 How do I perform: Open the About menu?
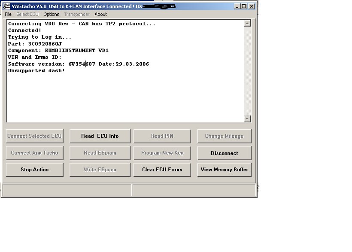click(x=100, y=14)
